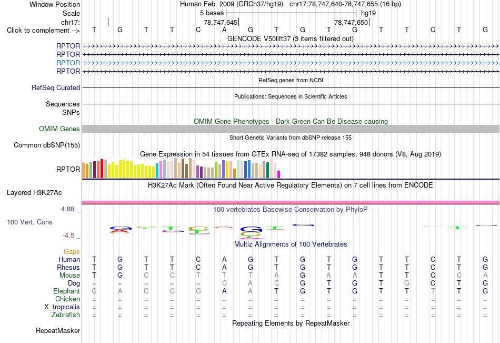The width and height of the screenshot is (500, 343).
Task: Open 'Publications: Sequences in Scientific Articles' title
Action: coord(291,96)
